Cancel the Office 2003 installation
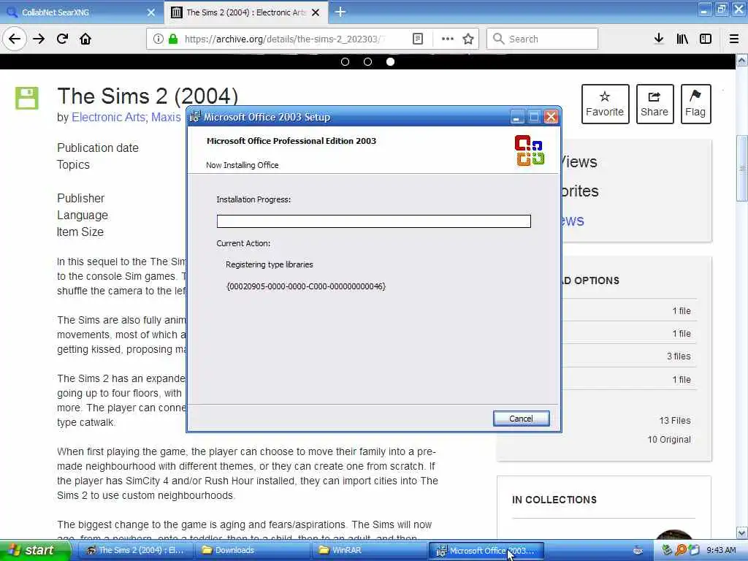This screenshot has width=748, height=561. pyautogui.click(x=521, y=419)
